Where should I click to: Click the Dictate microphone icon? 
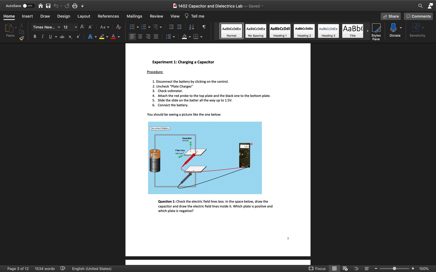(393, 28)
